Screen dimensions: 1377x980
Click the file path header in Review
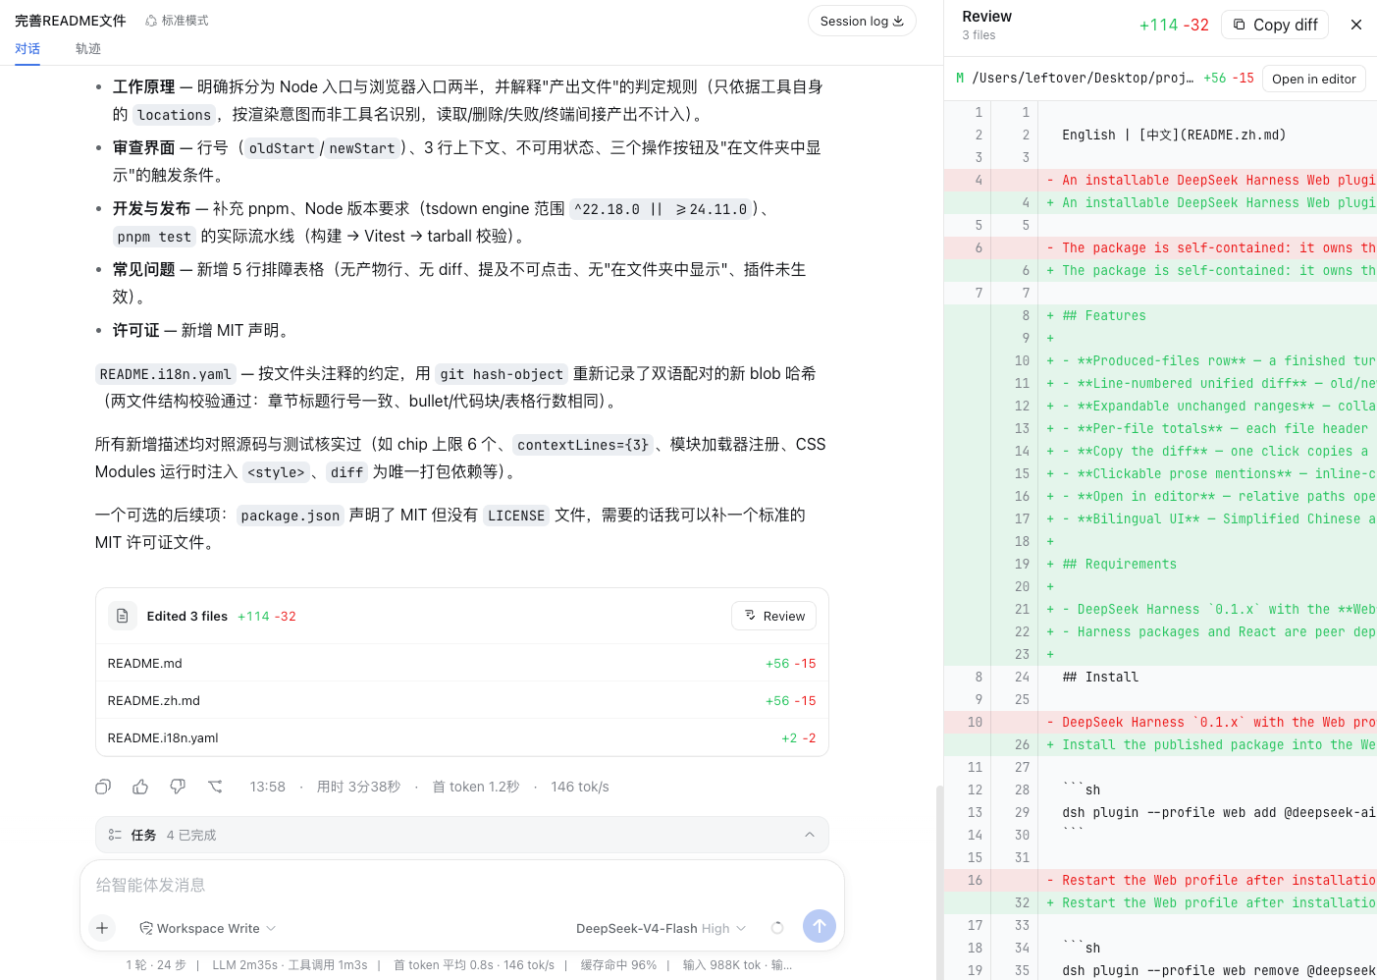1083,79
